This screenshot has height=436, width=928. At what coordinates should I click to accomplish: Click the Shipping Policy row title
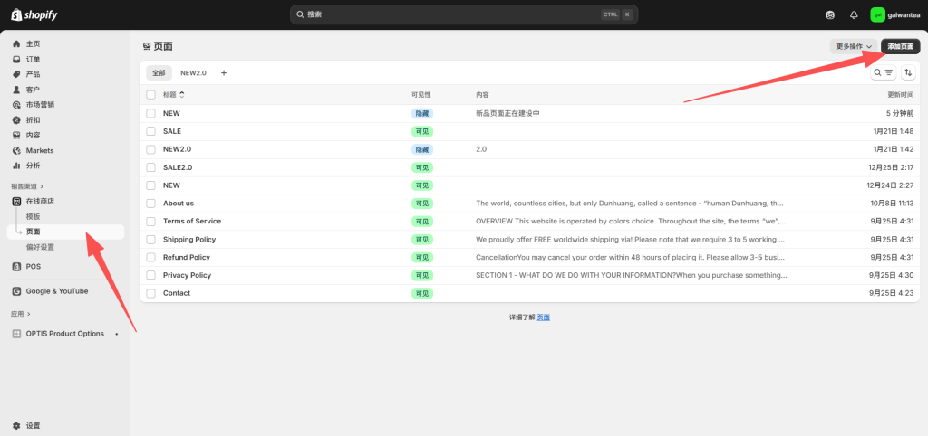coord(189,240)
